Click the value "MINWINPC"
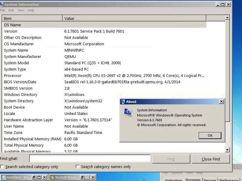 (74, 50)
